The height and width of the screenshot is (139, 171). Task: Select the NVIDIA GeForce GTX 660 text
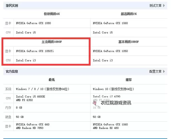click(33, 125)
